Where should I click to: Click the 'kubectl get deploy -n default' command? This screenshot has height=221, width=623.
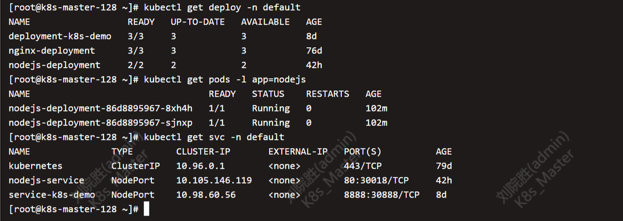(222, 7)
